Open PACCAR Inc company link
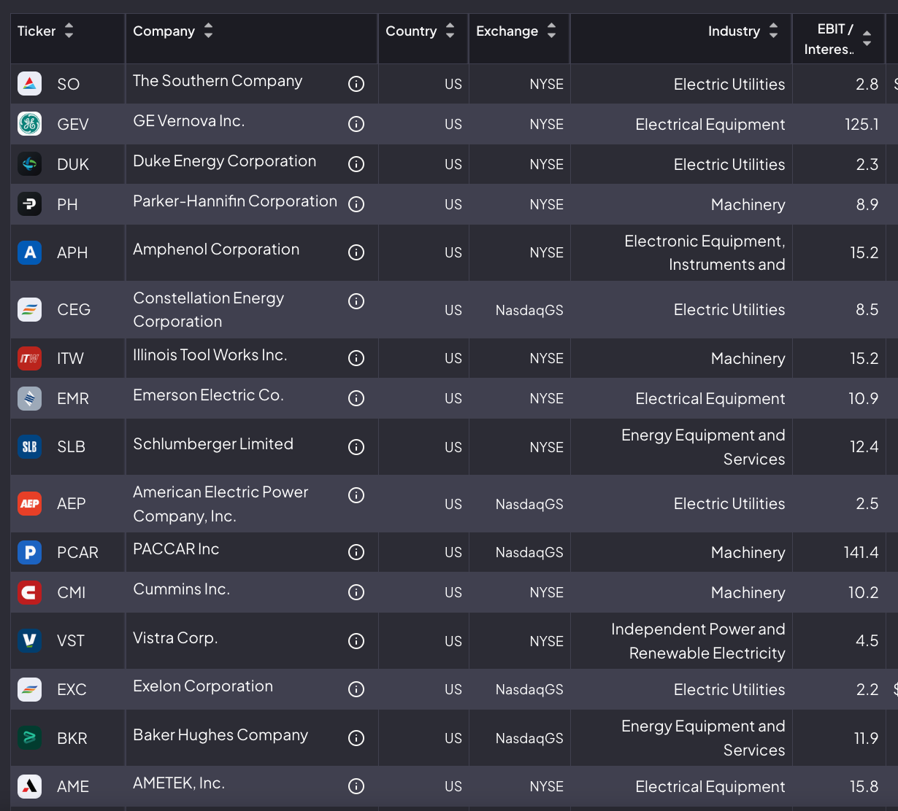Viewport: 898px width, 811px height. coord(176,549)
